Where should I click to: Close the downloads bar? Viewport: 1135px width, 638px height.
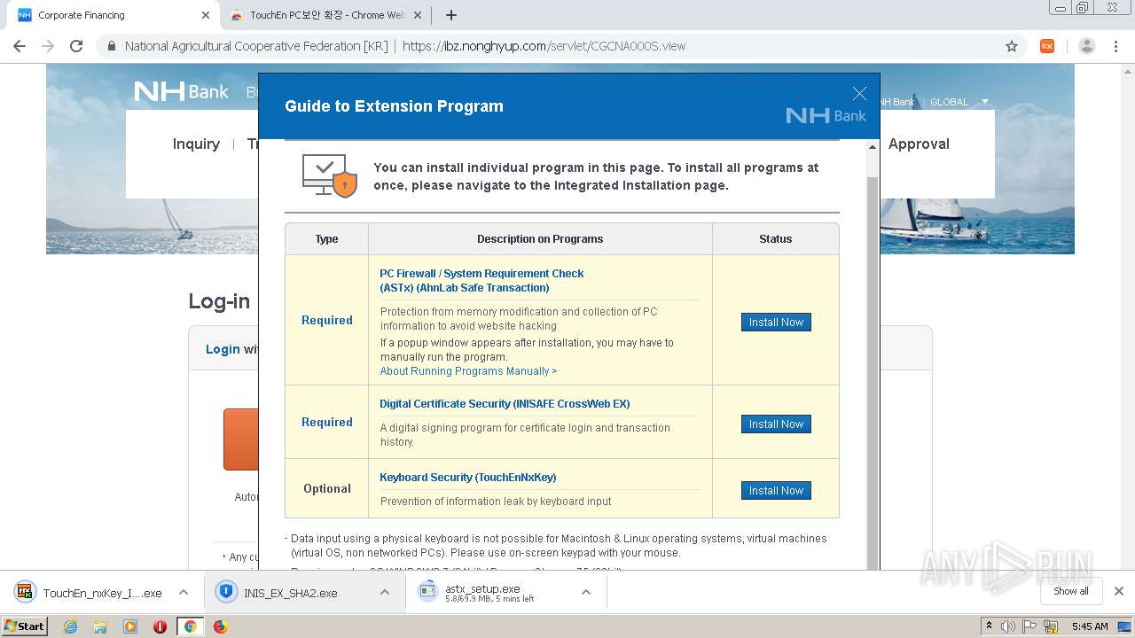(x=1118, y=591)
